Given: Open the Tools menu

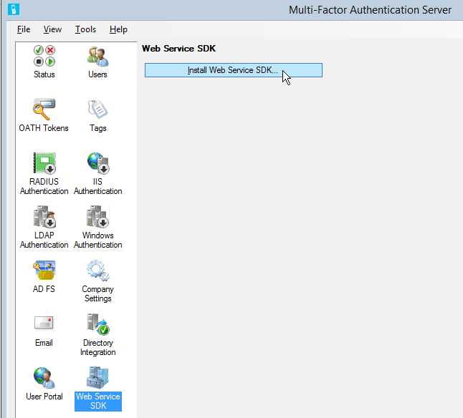Looking at the screenshot, I should click(x=85, y=29).
